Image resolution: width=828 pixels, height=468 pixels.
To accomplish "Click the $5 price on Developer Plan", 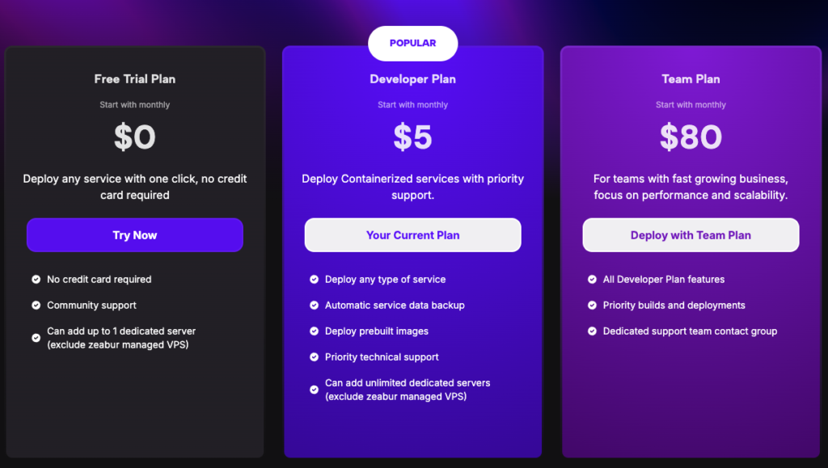I will (x=412, y=137).
